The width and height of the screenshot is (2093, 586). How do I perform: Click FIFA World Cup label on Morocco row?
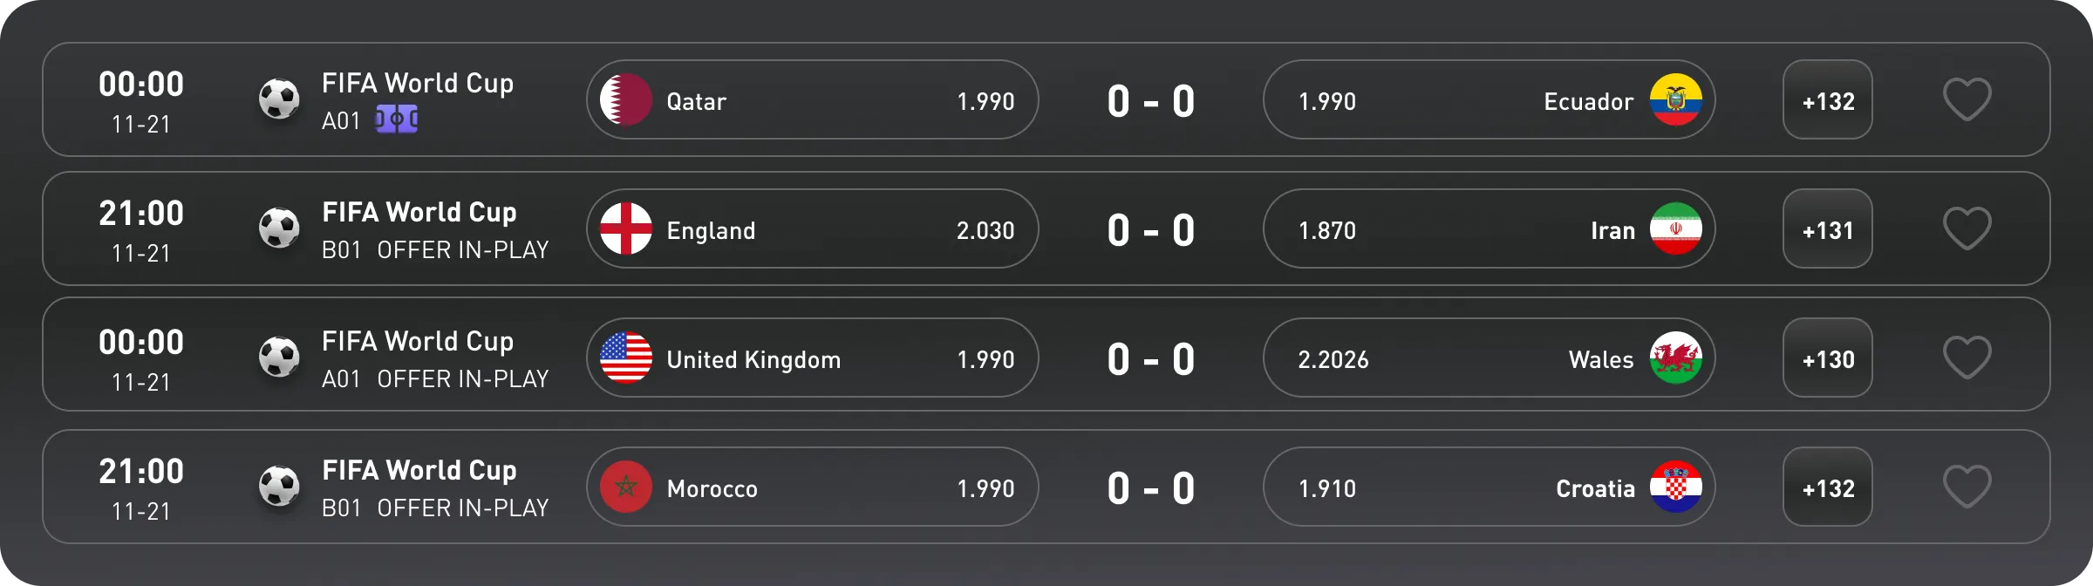[x=419, y=469]
